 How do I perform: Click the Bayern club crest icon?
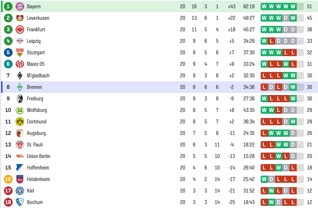tap(20, 6)
